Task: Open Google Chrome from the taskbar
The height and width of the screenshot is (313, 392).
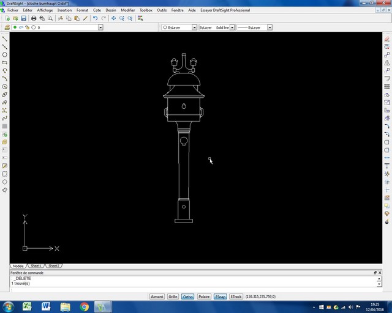Action: 84,306
